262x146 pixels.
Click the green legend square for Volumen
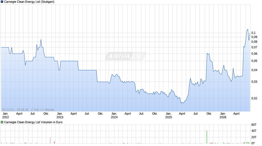click(2, 122)
